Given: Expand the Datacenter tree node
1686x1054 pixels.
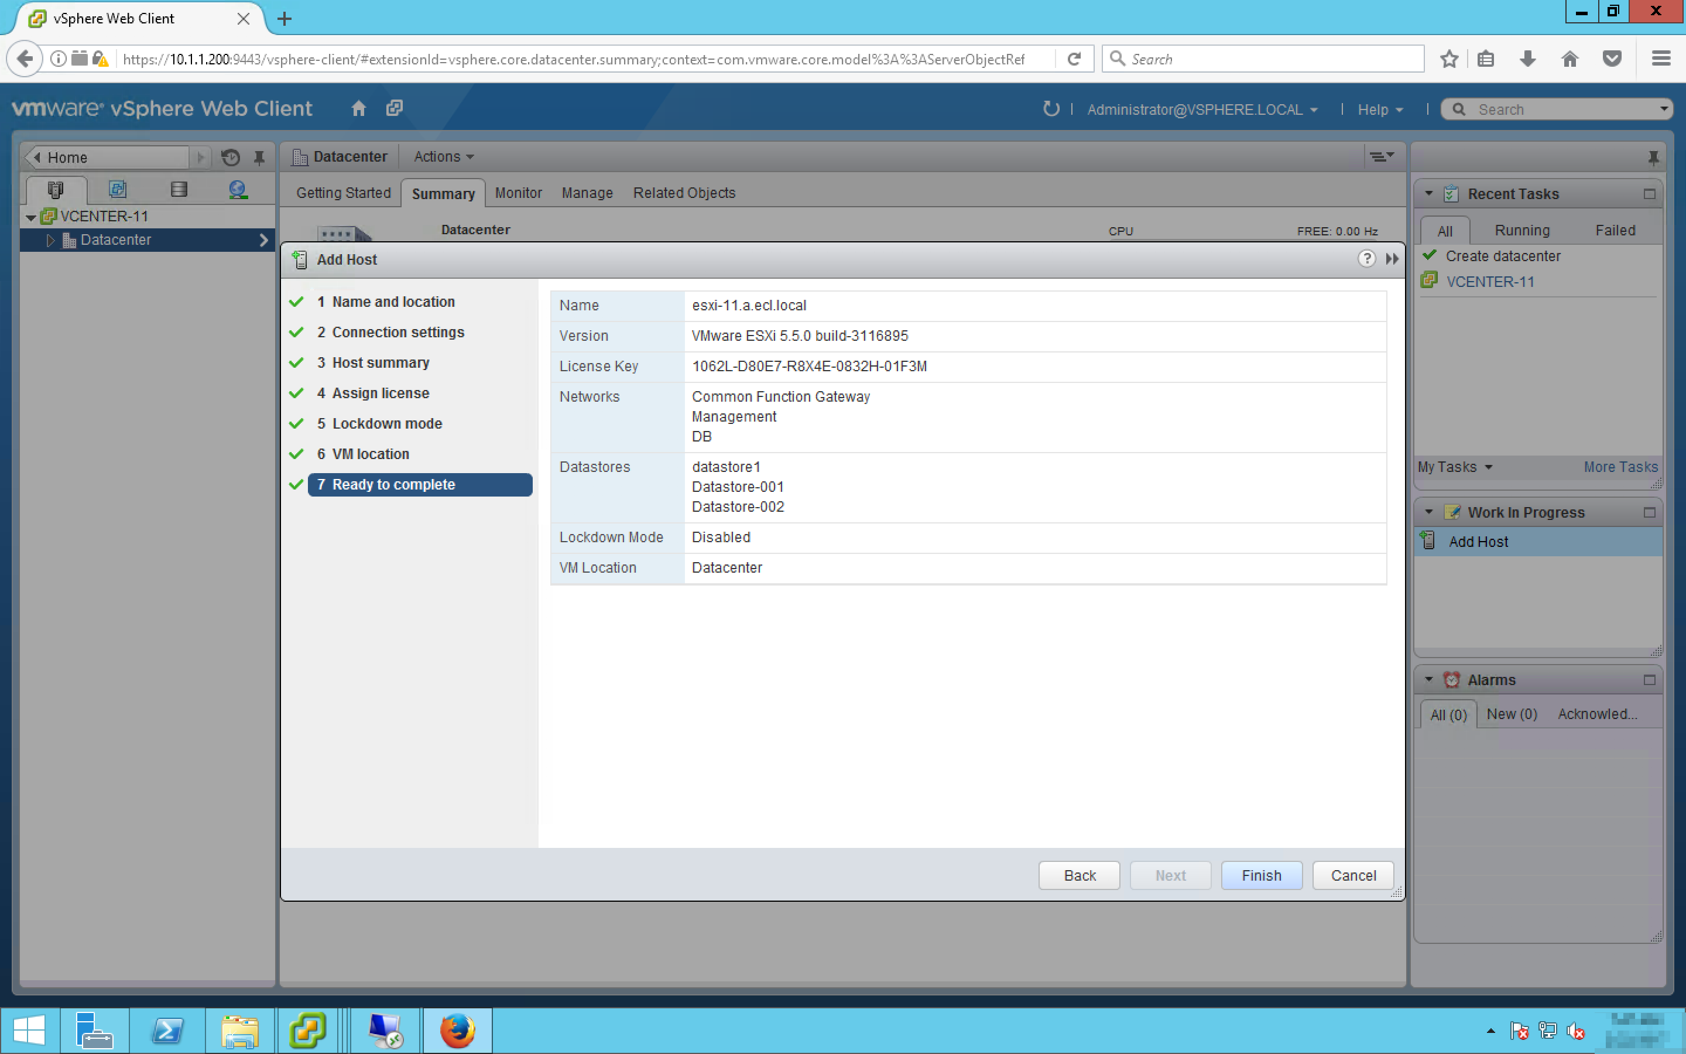Looking at the screenshot, I should (50, 240).
